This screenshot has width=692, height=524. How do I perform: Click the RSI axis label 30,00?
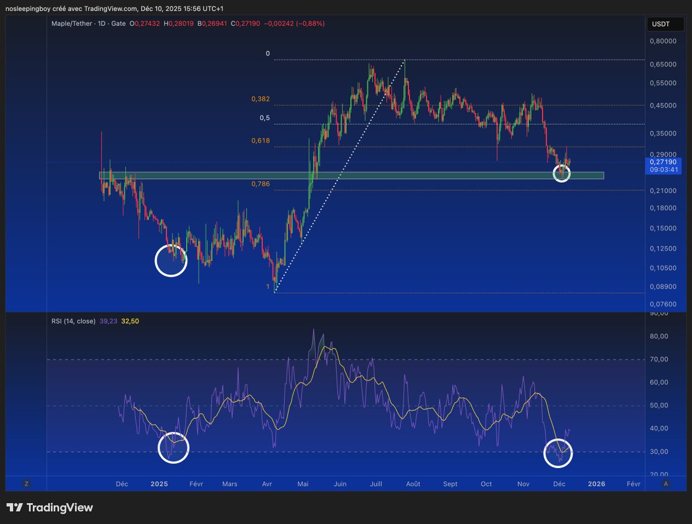pos(659,452)
